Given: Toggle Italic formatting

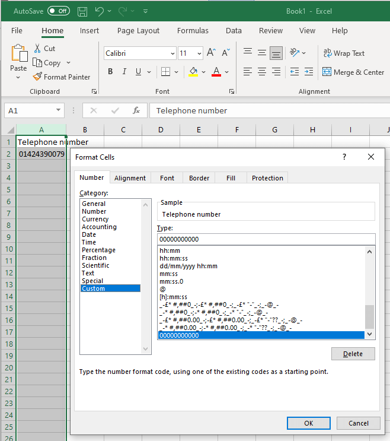Looking at the screenshot, I should click(124, 72).
